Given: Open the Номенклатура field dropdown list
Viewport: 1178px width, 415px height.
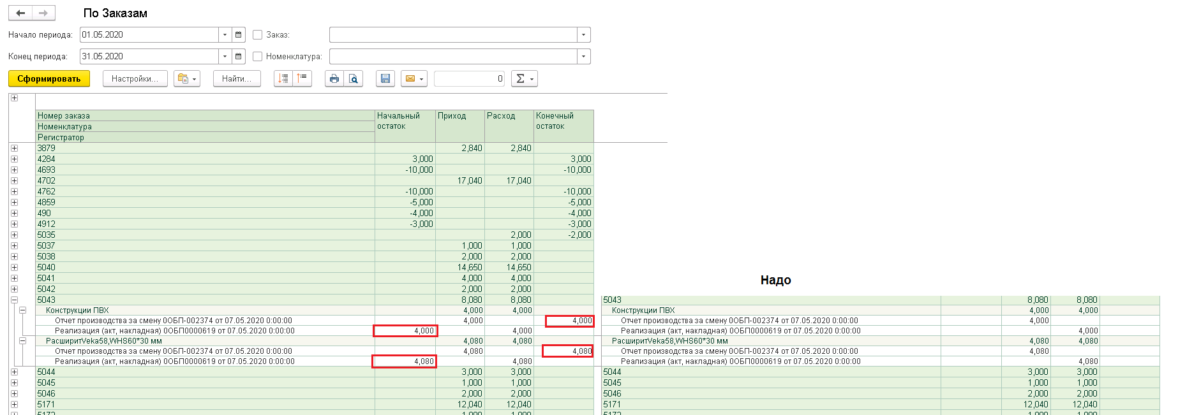Looking at the screenshot, I should click(x=583, y=56).
